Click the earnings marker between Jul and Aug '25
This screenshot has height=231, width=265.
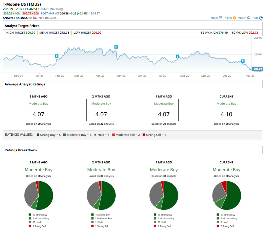coord(177,56)
